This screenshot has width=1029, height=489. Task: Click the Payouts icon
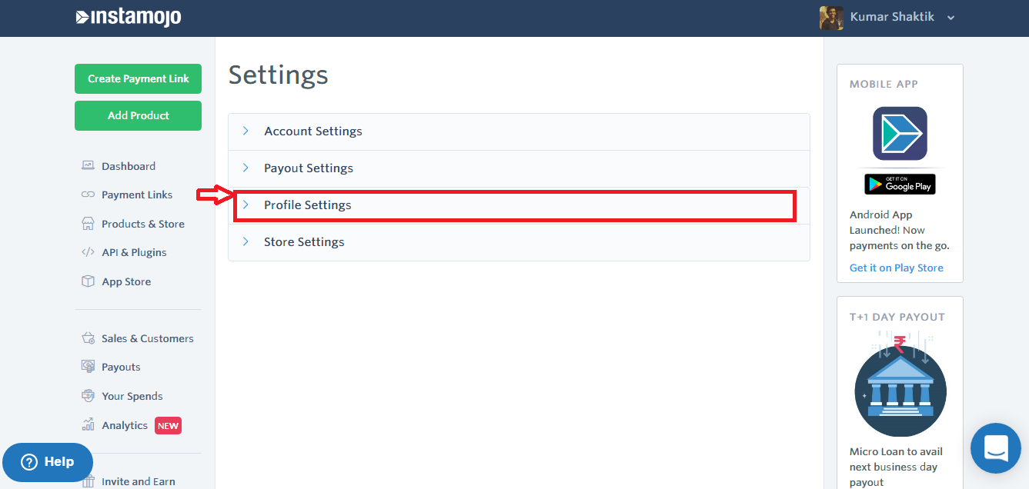(x=88, y=366)
